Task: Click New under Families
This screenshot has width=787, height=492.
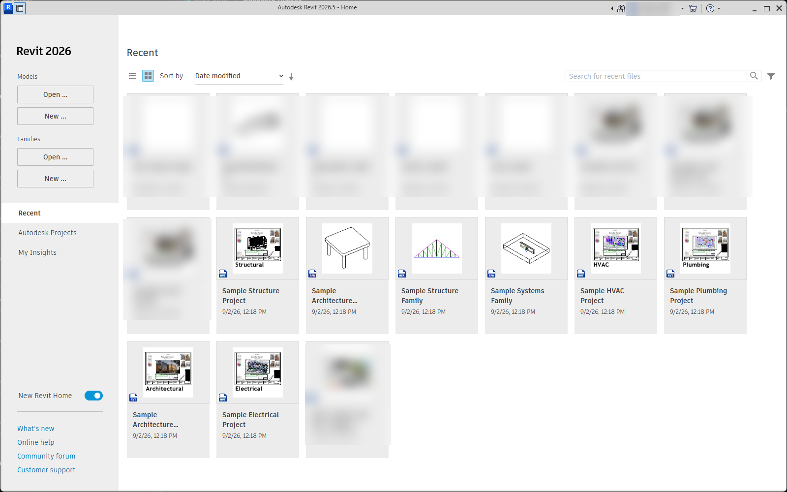Action: [55, 179]
